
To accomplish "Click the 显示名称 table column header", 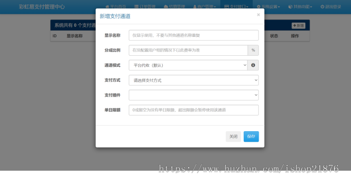I will coord(74,36).
